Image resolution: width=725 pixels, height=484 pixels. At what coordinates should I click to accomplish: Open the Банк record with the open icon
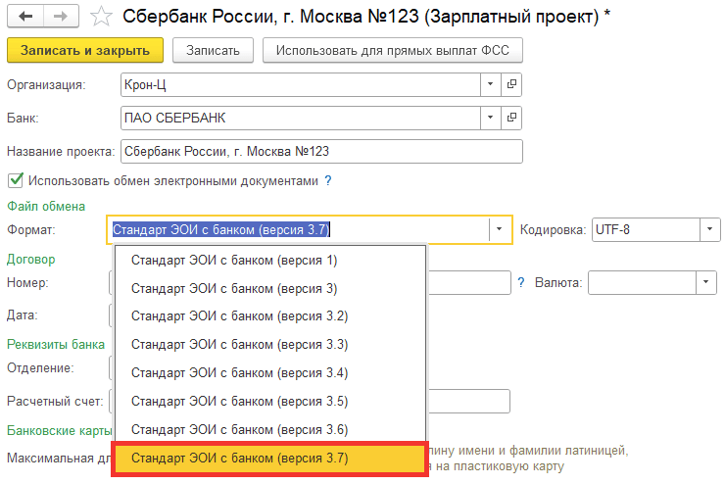click(511, 119)
